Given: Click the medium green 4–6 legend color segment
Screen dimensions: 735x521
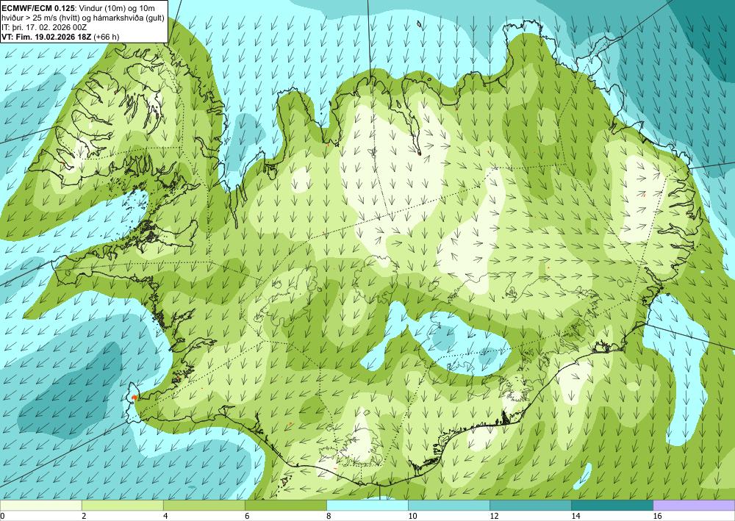Looking at the screenshot, I should 204,506.
